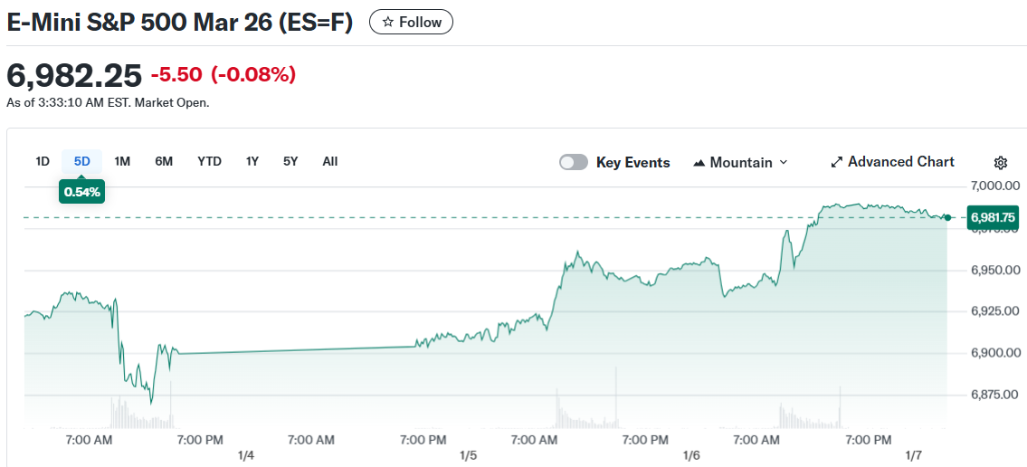Image resolution: width=1027 pixels, height=467 pixels.
Task: Expand the Mountain chart type dropdown chevron
Action: 784,163
